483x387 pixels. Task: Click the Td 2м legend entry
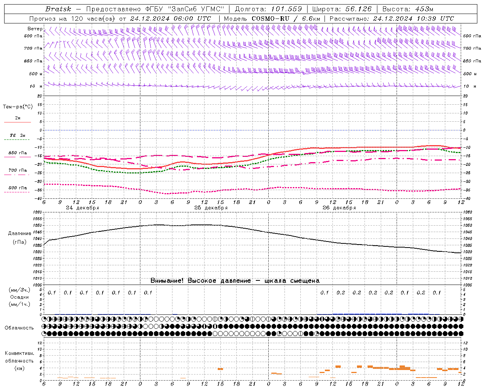click(17, 135)
